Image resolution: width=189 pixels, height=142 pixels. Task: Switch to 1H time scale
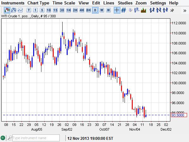(69, 10)
